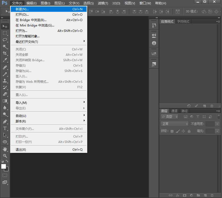Switch to the 通道 tab
This screenshot has height=198, width=222.
point(174,111)
